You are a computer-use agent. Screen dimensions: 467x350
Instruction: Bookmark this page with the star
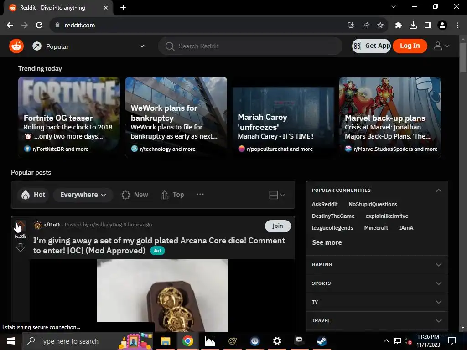(380, 26)
